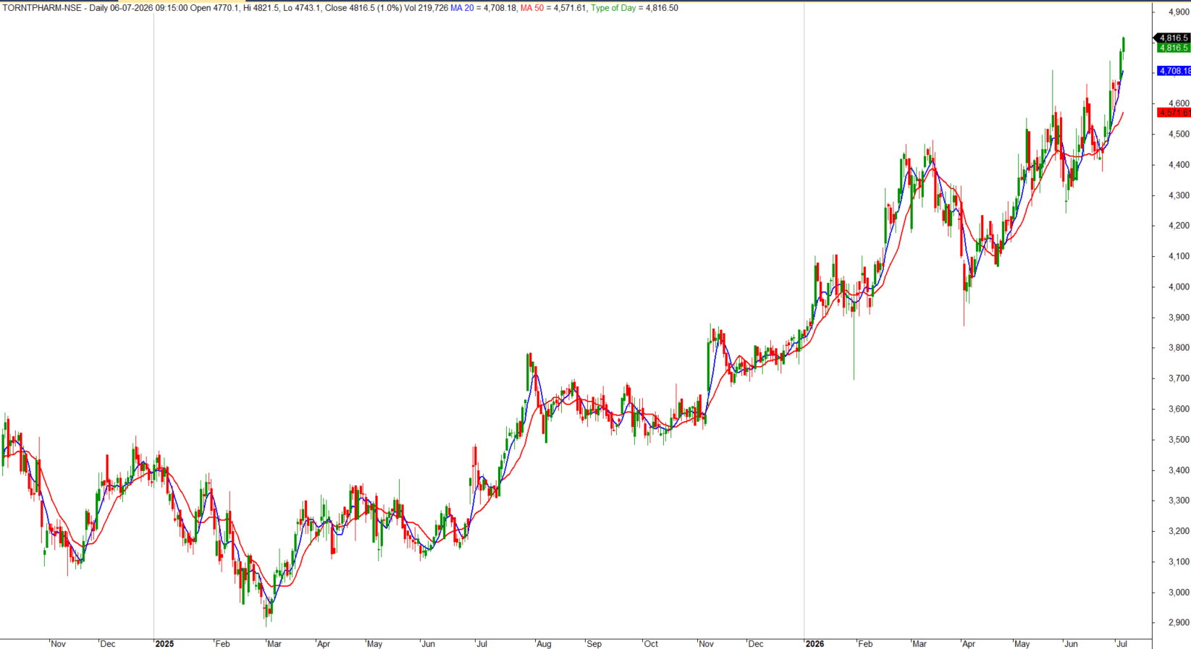
Task: Click the red 4,571.61 MA price tag
Action: tap(1174, 113)
